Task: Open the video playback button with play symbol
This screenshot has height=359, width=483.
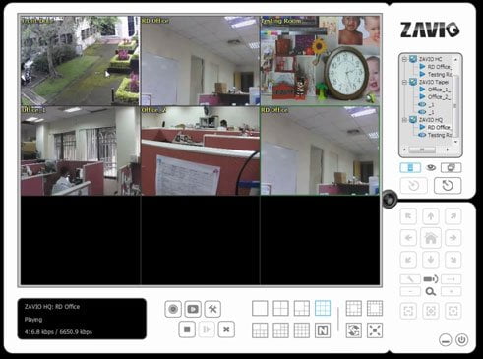Action: pos(193,309)
